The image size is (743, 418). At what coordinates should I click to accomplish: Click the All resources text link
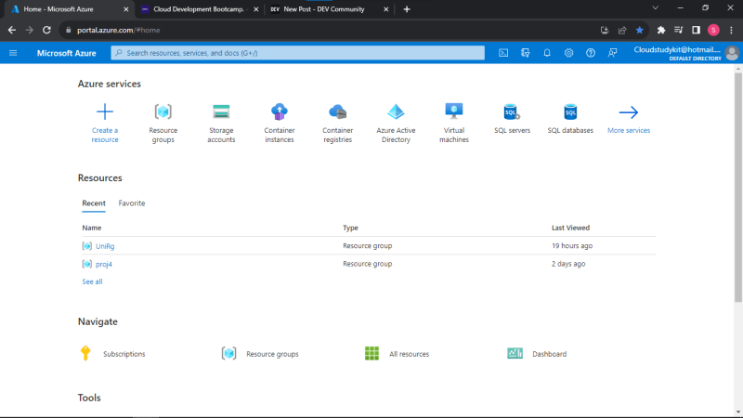point(409,354)
